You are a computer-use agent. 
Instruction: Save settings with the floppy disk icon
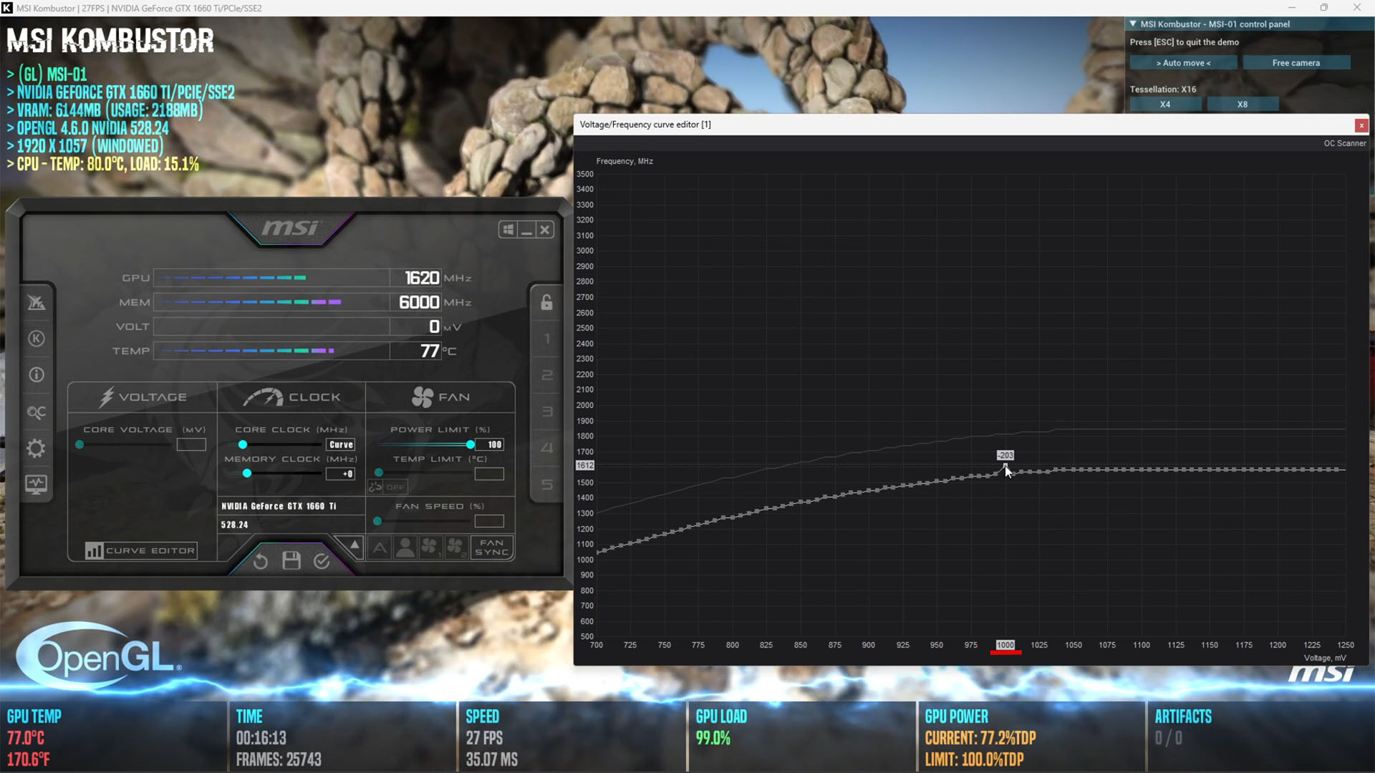coord(291,560)
